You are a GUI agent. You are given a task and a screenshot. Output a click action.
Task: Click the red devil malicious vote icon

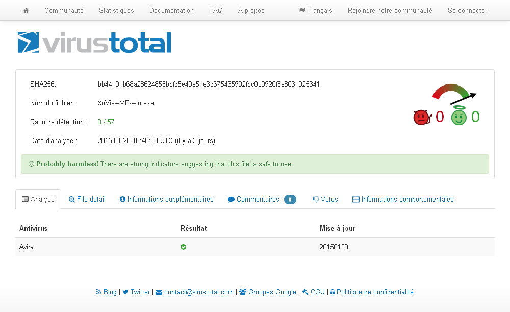[422, 117]
